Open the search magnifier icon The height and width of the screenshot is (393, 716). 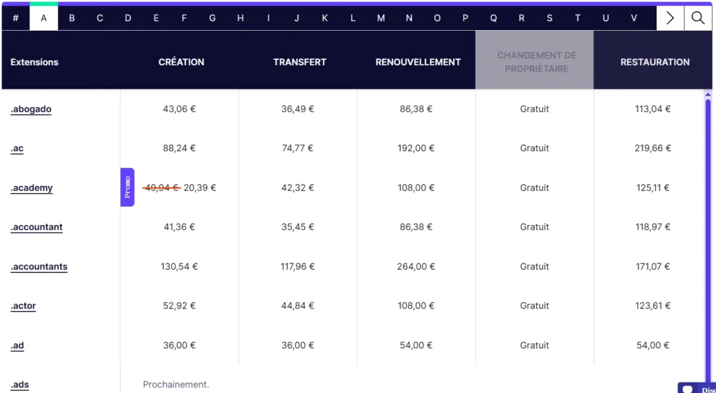[698, 18]
